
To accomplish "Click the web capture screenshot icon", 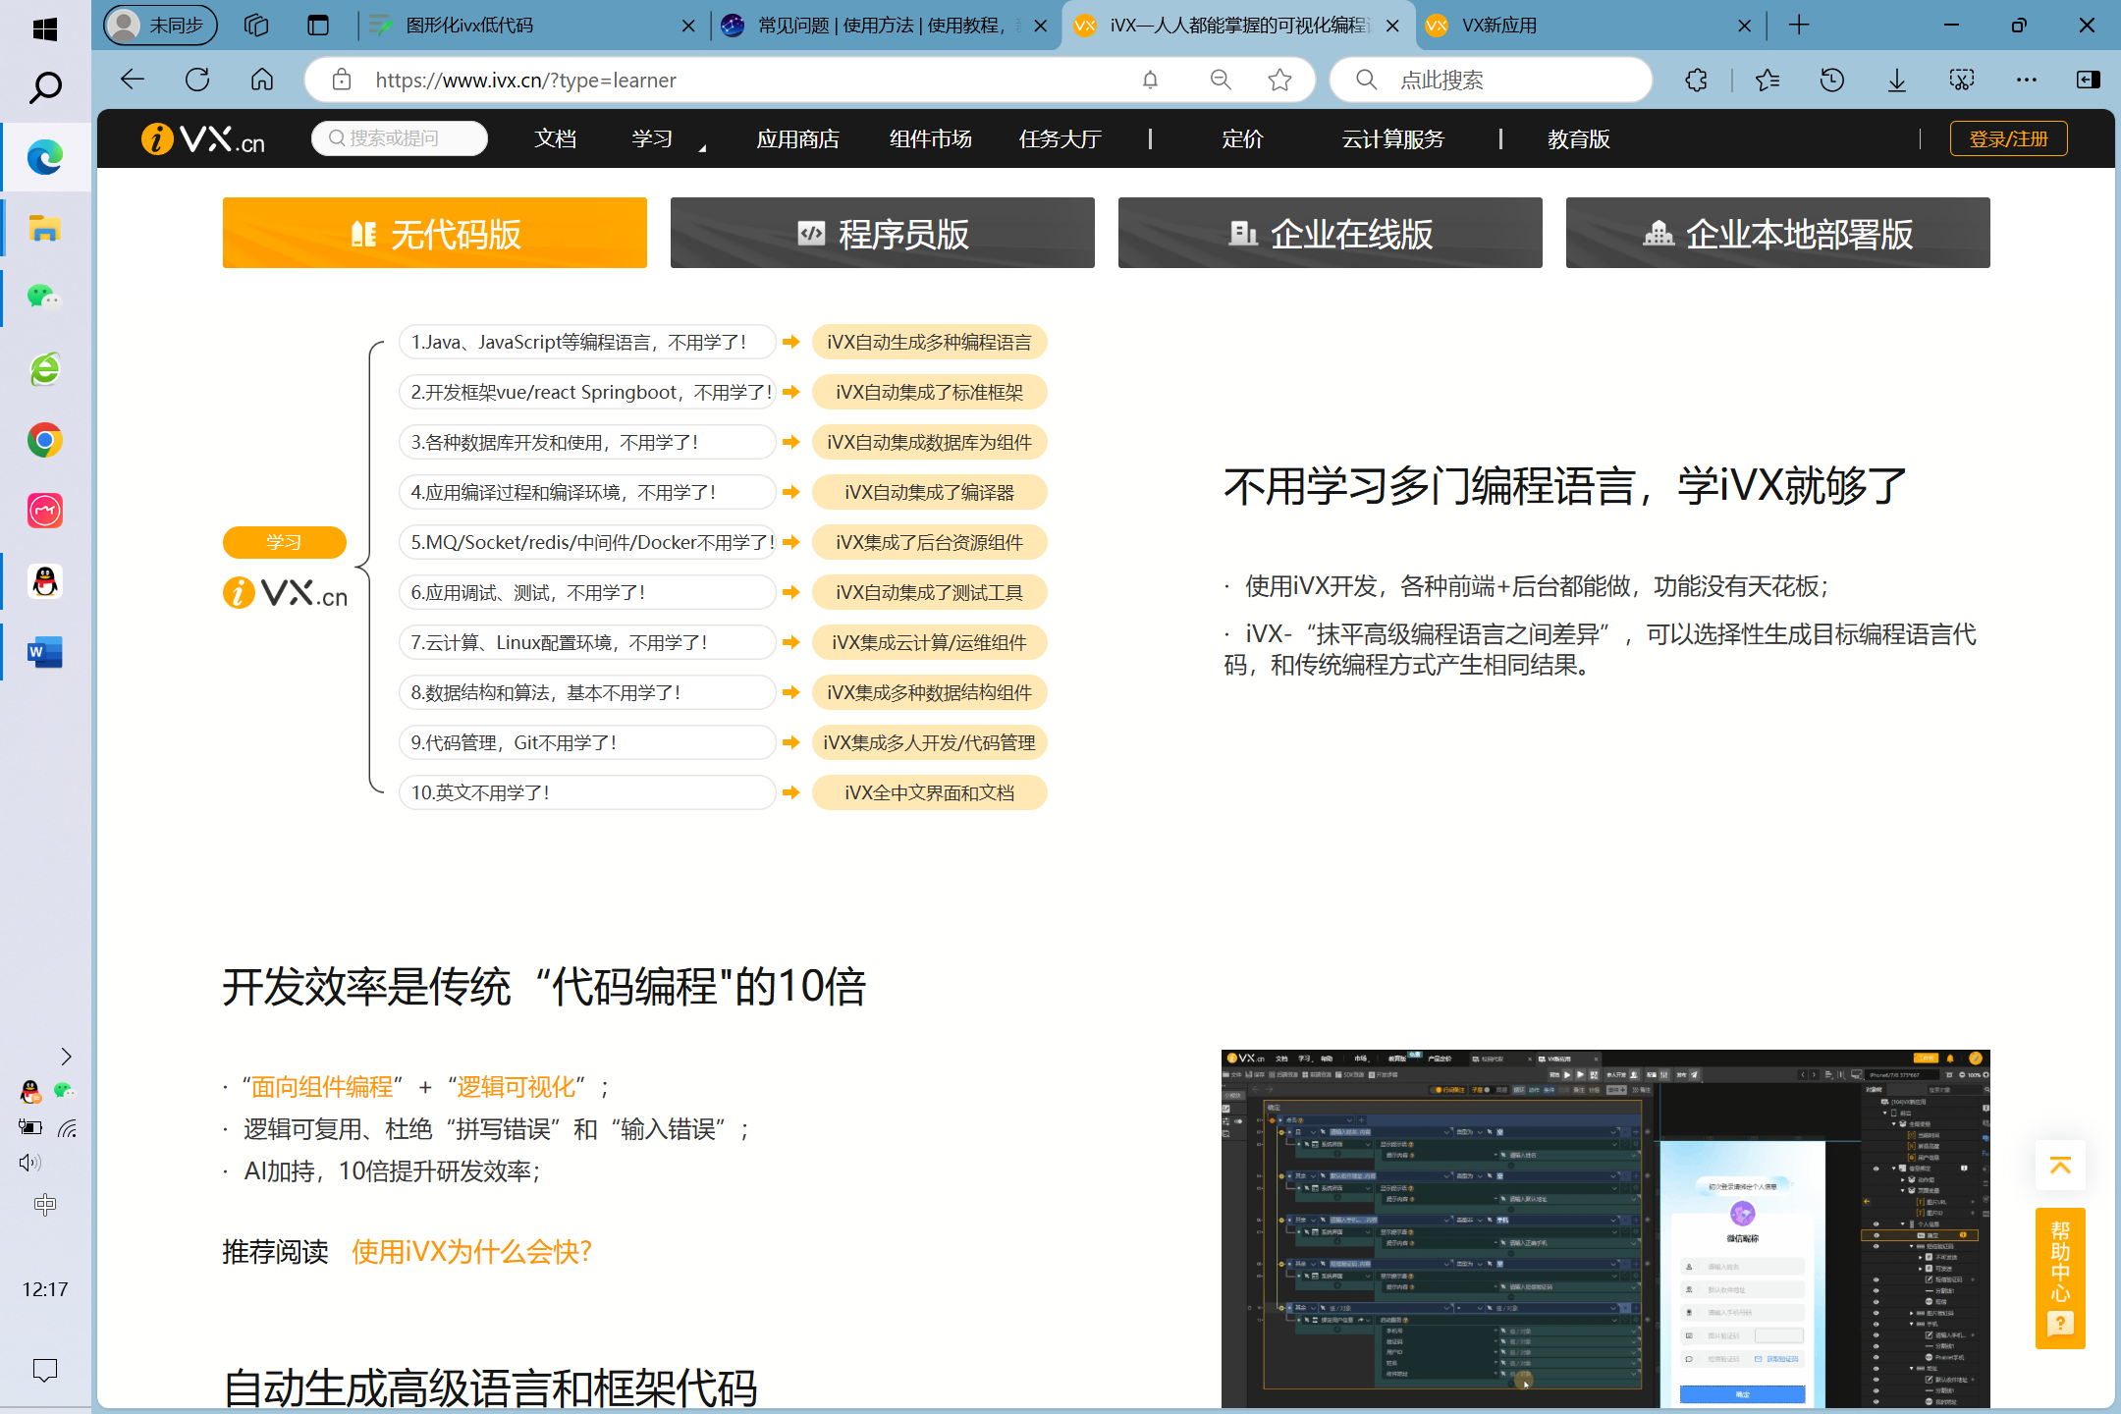I will [1962, 80].
